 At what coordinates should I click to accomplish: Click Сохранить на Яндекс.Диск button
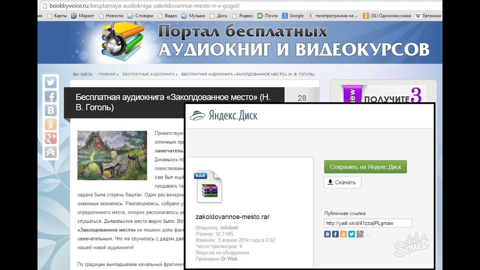coord(365,167)
